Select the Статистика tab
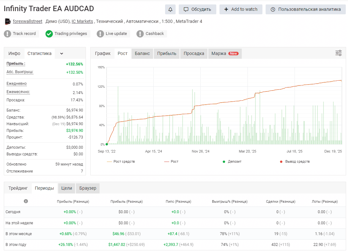Screen dimensions: 348x251 coord(39,53)
